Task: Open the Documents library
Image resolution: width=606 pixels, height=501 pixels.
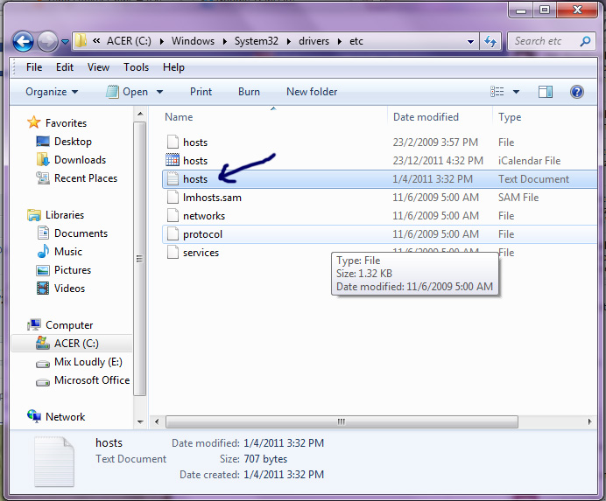Action: (81, 233)
